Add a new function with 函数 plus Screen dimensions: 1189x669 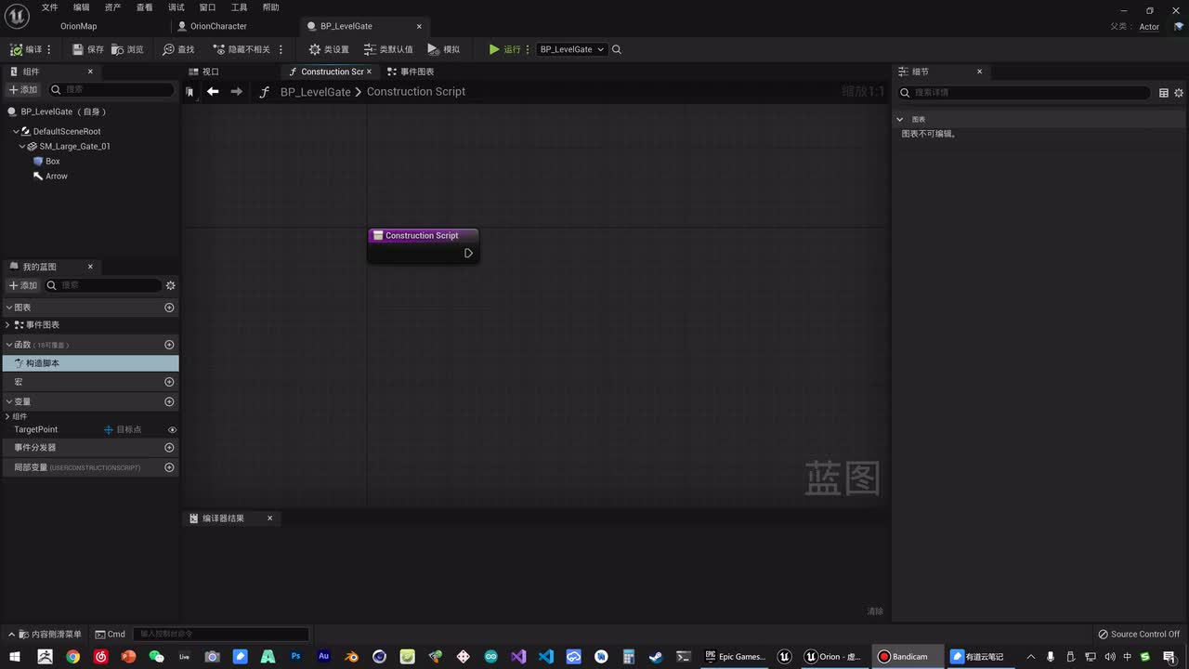pyautogui.click(x=169, y=345)
